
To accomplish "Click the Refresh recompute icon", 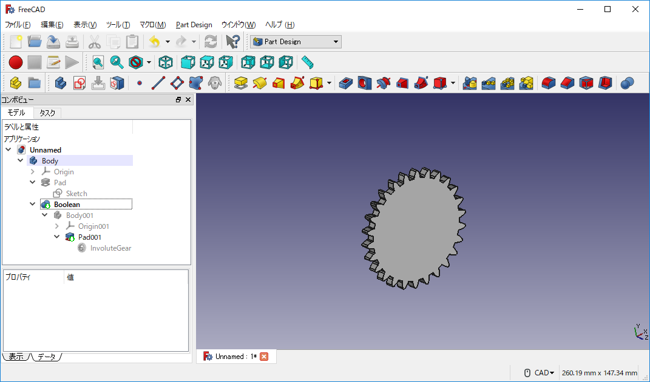I will pyautogui.click(x=211, y=42).
